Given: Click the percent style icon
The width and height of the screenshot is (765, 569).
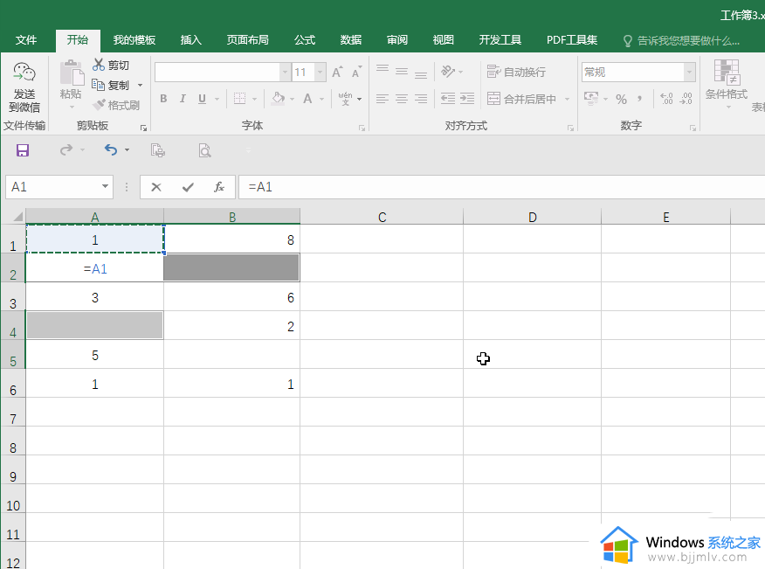Looking at the screenshot, I should click(x=621, y=99).
